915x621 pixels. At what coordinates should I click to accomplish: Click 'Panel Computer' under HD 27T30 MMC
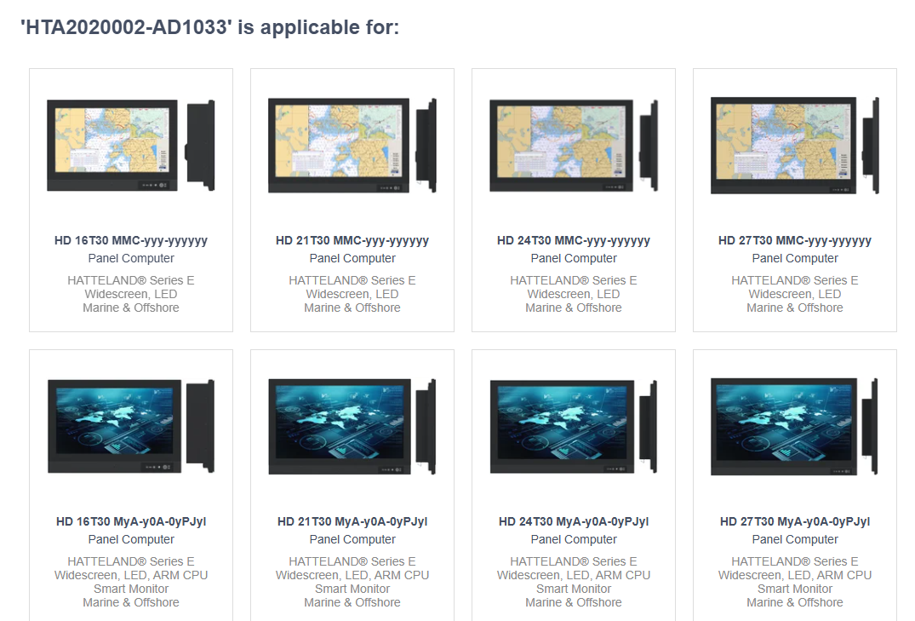pos(795,258)
